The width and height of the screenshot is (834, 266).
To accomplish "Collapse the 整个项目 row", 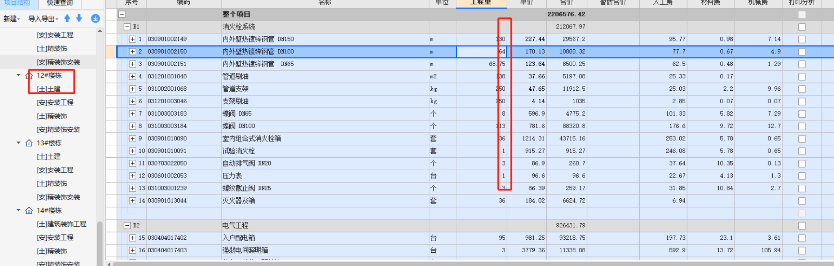I will click(122, 14).
